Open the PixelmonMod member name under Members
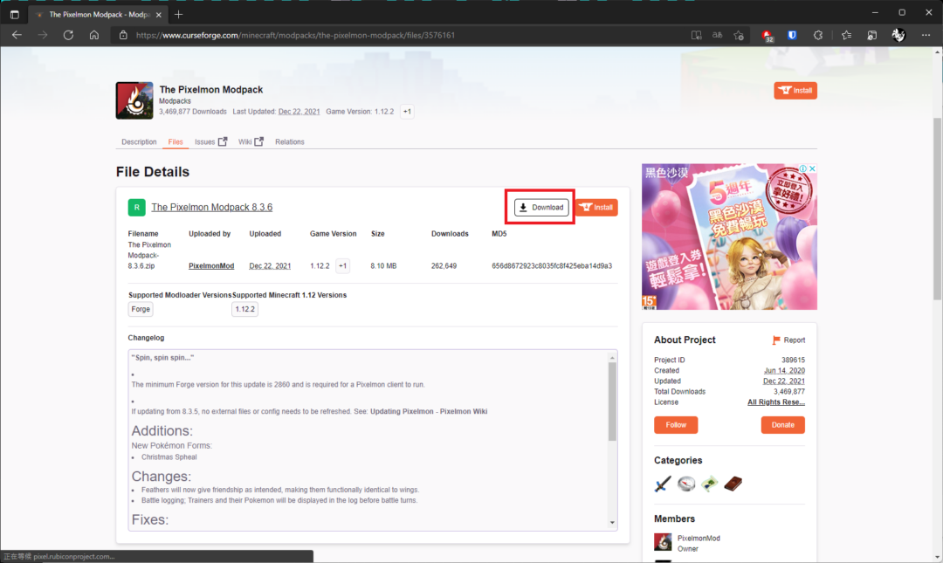Image resolution: width=943 pixels, height=563 pixels. click(x=699, y=539)
